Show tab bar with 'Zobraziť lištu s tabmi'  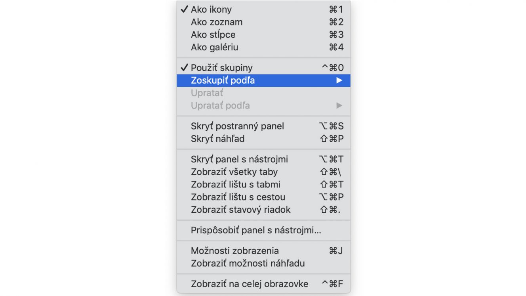pos(263,185)
